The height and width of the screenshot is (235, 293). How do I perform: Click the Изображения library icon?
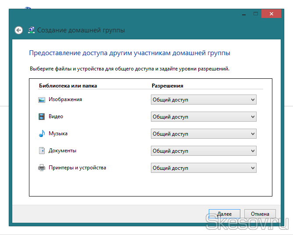(x=42, y=100)
